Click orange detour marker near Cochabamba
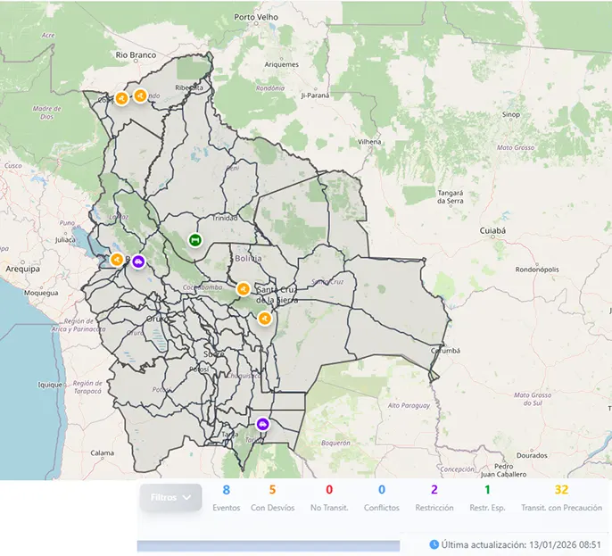 243,288
